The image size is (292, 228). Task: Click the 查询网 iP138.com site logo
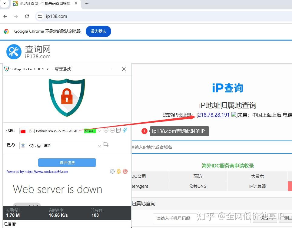point(28,51)
